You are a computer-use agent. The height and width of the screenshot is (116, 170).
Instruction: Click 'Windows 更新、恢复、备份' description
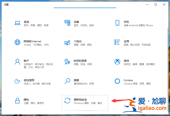(x=88, y=103)
